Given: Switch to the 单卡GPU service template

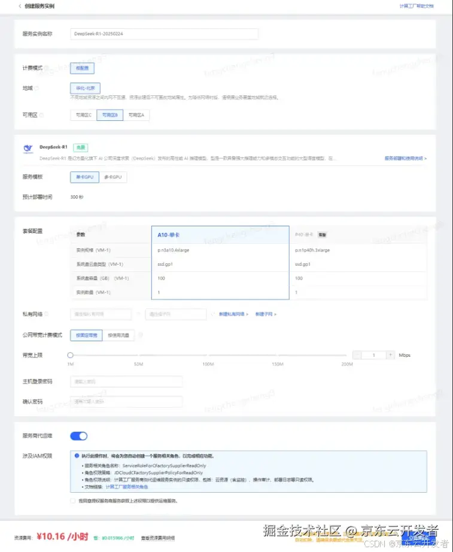Looking at the screenshot, I should [x=84, y=177].
